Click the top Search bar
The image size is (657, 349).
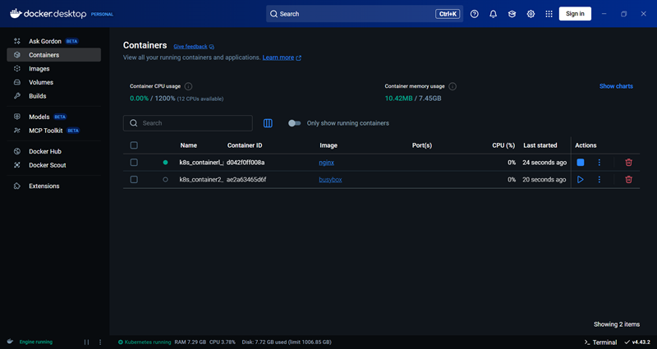tap(365, 14)
